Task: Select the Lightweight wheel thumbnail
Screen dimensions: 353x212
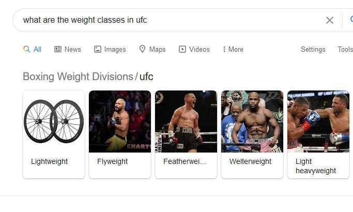Action: (54, 122)
